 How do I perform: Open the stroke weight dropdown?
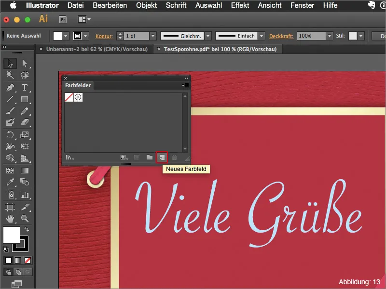pyautogui.click(x=153, y=36)
